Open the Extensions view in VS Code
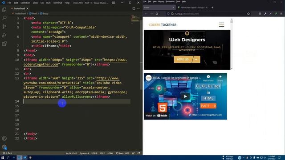The image size is (285, 160). tap(4, 44)
